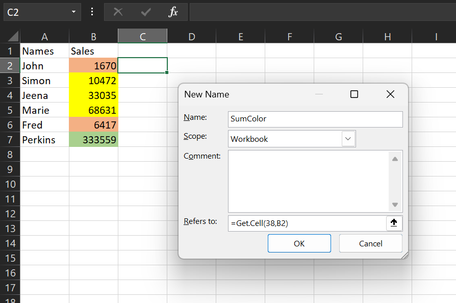This screenshot has width=456, height=303.
Task: Select column B header
Action: tap(93, 36)
